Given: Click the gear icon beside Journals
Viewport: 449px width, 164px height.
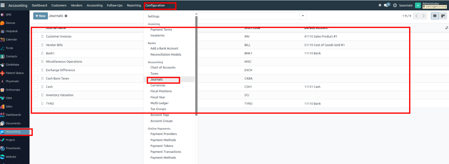Looking at the screenshot, I should (x=66, y=16).
